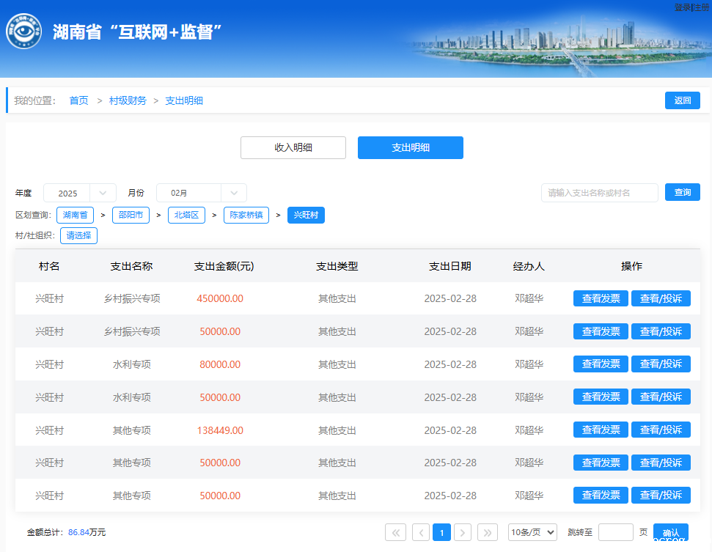Click the eye logo icon in header
The height and width of the screenshot is (552, 712).
click(x=23, y=32)
